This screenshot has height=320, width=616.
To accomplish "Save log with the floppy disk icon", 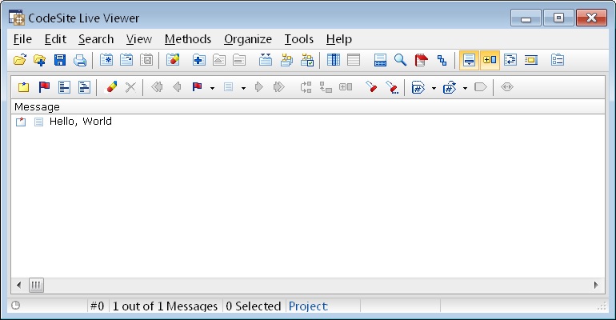I will pos(60,60).
